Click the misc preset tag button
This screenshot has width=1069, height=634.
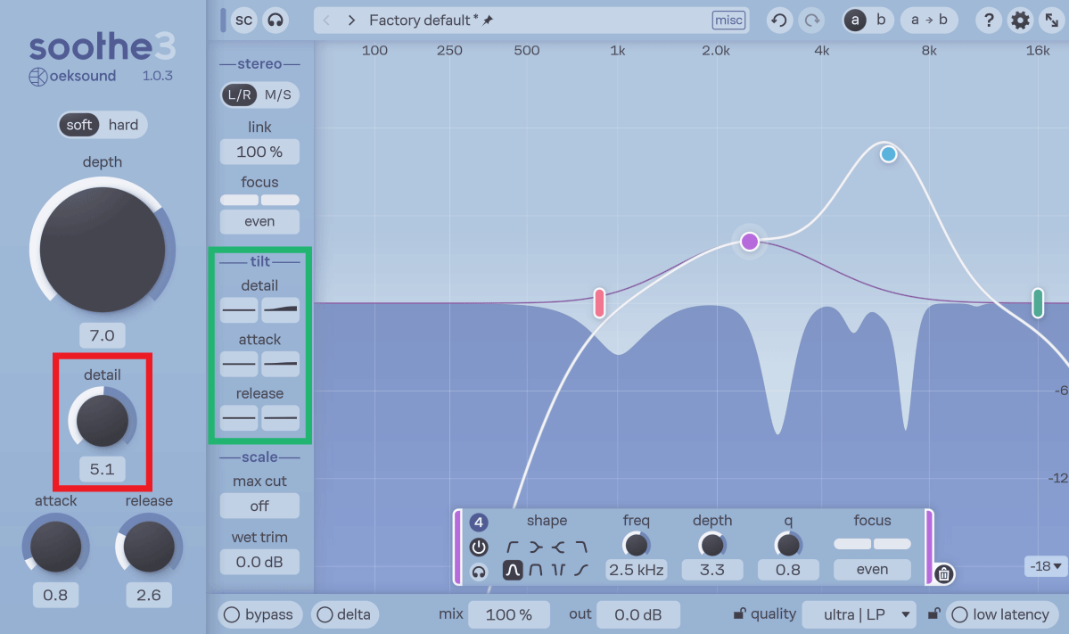[x=728, y=20]
